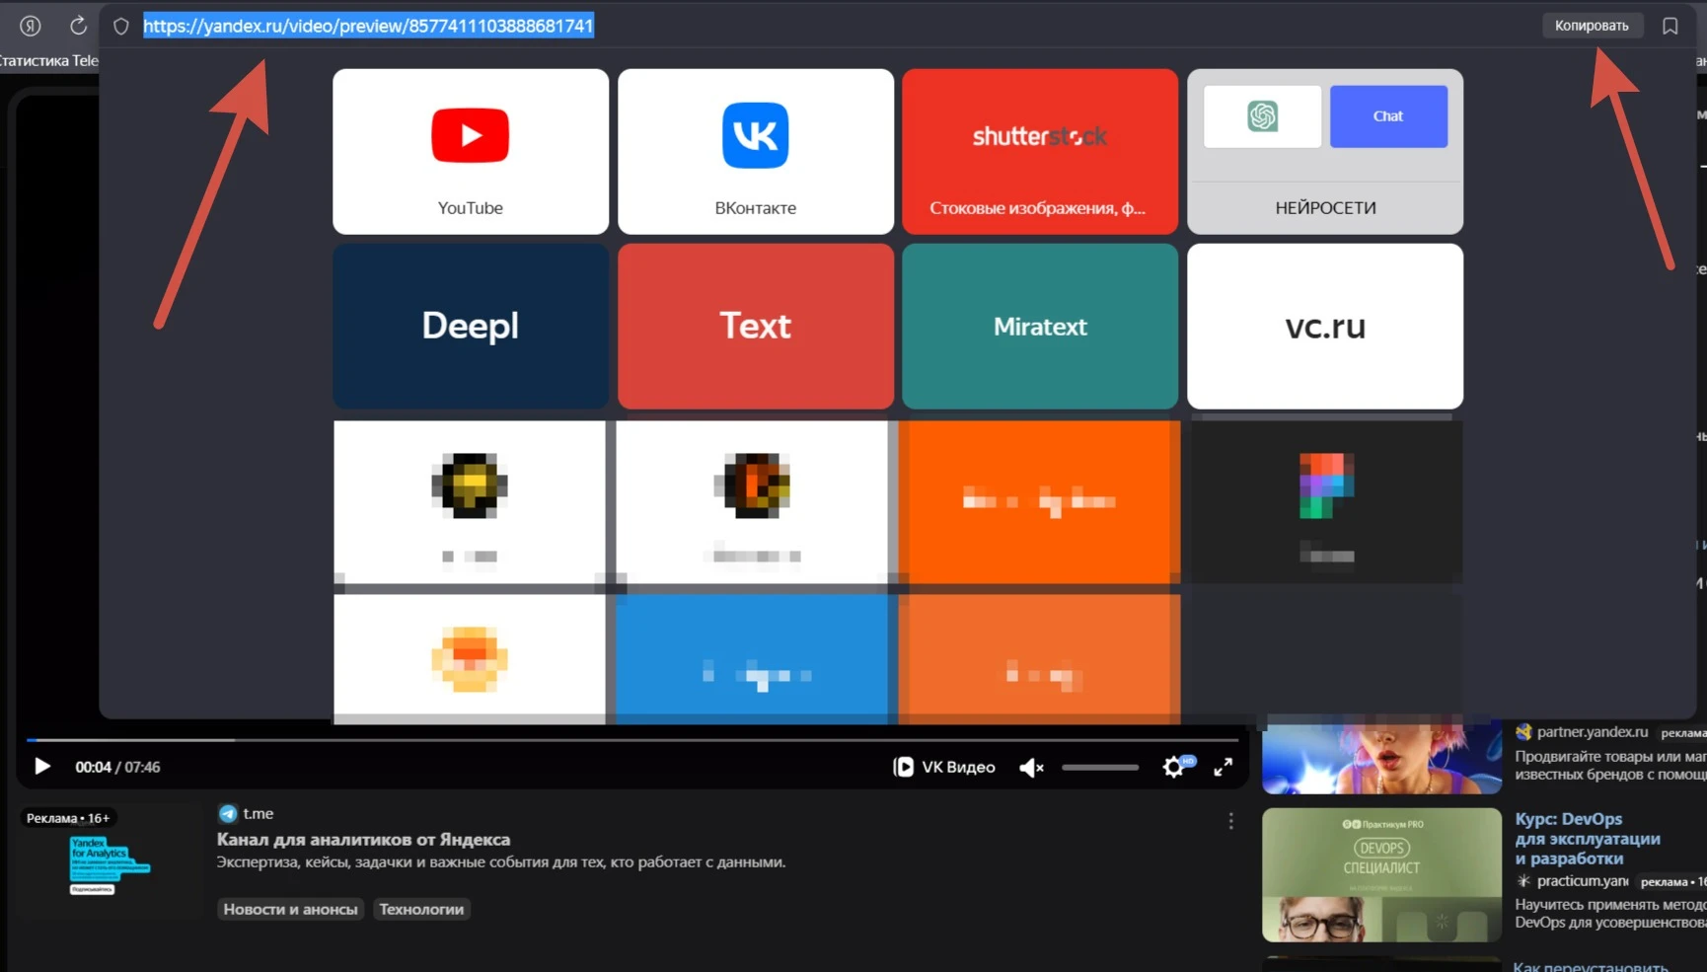Click the Копировать button

click(x=1592, y=26)
